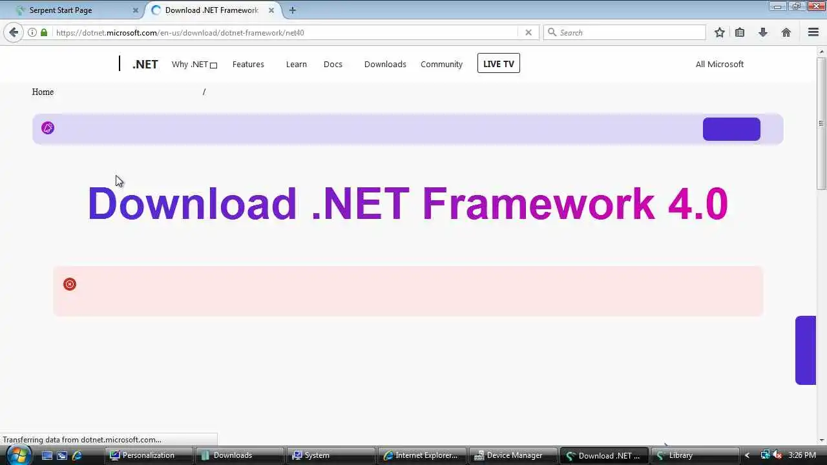Screen dimensions: 827x465
Task: Click the green padlock security icon
Action: 44,32
